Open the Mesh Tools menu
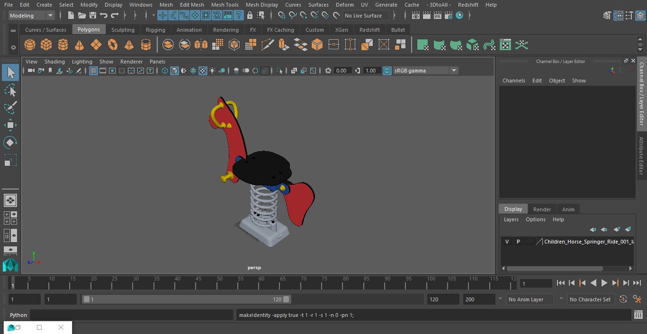Viewport: 647px width, 334px height. click(225, 5)
